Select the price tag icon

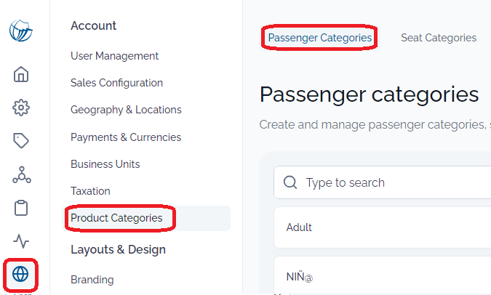coord(21,141)
